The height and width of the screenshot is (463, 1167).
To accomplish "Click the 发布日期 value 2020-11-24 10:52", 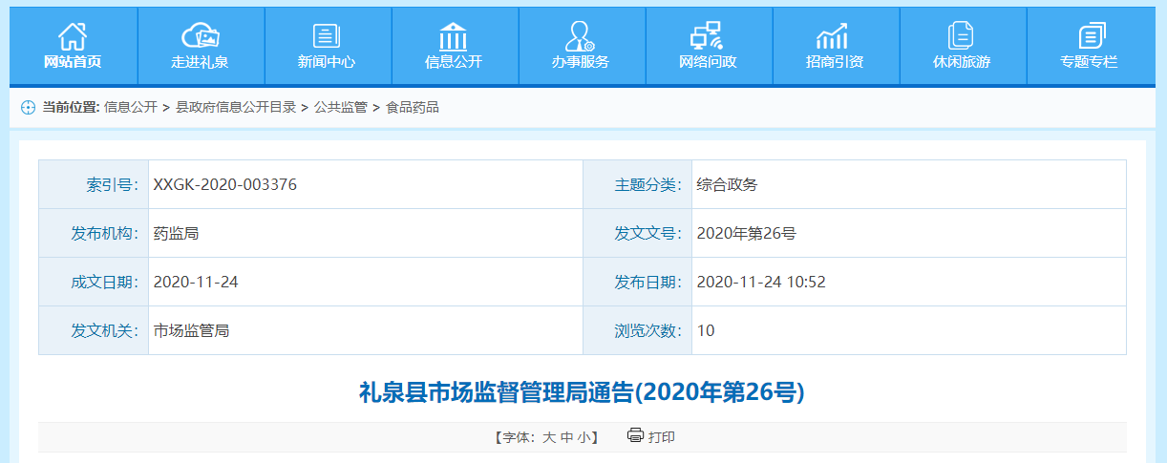I will pos(761,282).
